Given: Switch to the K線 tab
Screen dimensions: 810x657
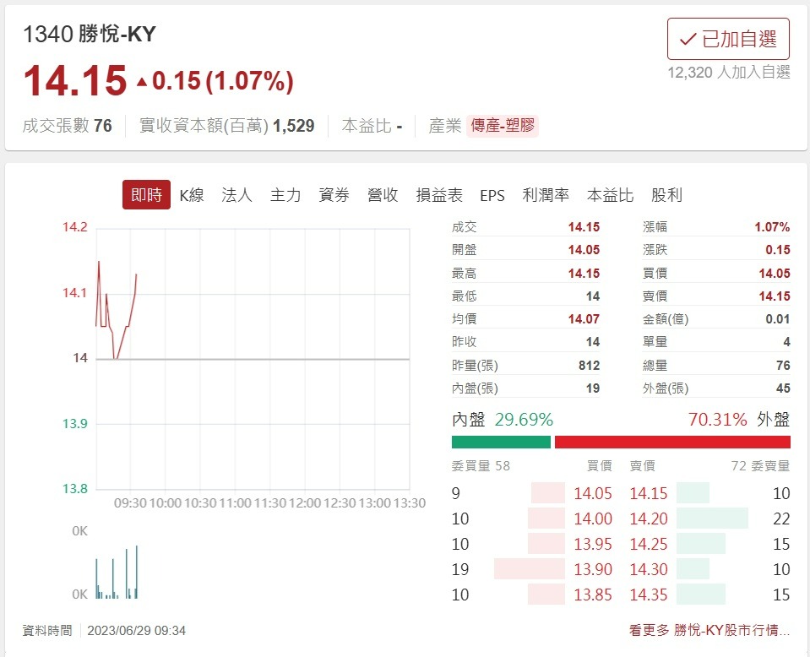Looking at the screenshot, I should pyautogui.click(x=192, y=195).
